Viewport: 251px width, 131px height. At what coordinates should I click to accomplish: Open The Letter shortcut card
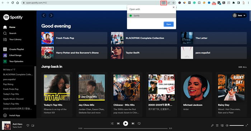coord(214,38)
